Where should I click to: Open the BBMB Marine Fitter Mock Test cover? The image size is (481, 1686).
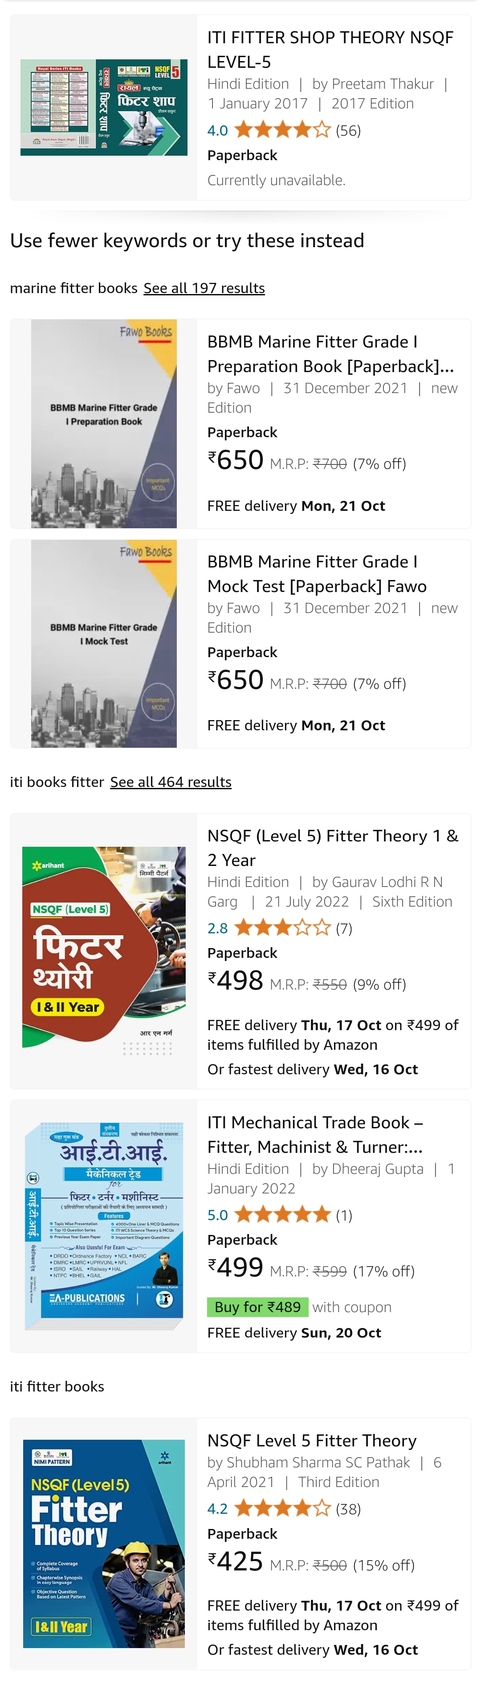pyautogui.click(x=104, y=643)
